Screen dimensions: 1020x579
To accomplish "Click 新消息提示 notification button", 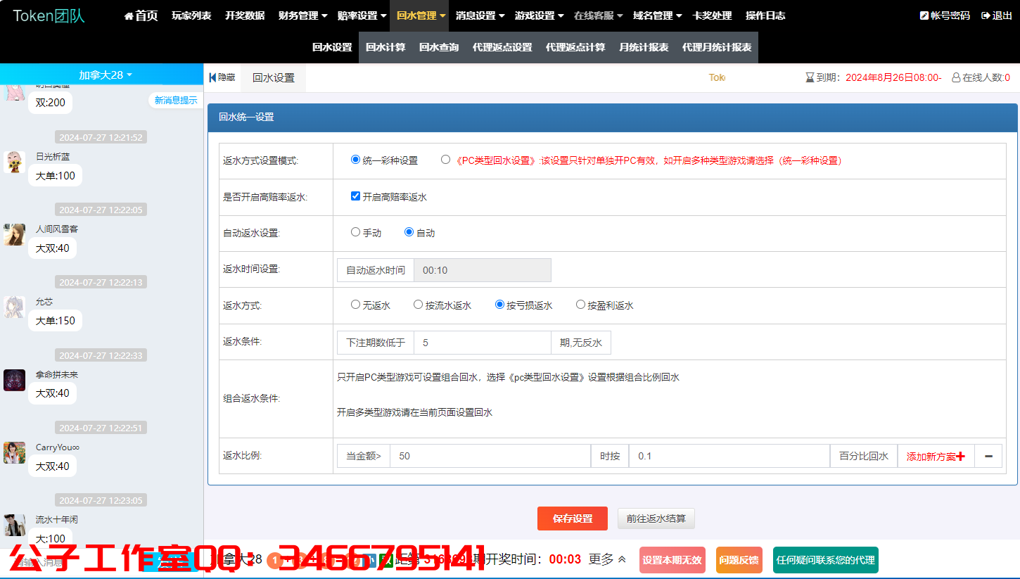I will click(176, 101).
